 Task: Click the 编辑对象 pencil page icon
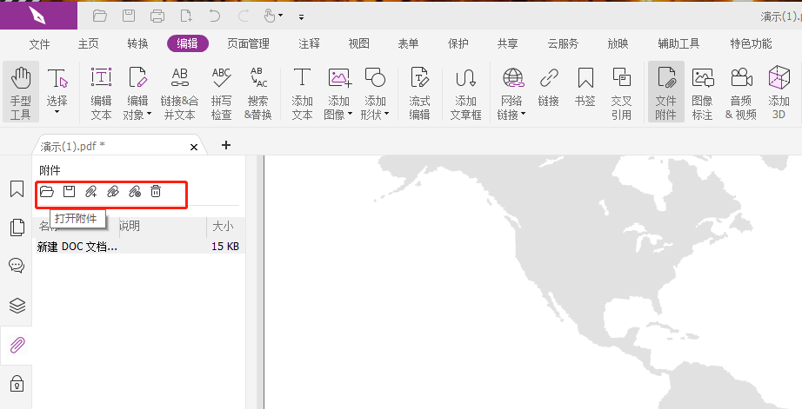tap(137, 77)
